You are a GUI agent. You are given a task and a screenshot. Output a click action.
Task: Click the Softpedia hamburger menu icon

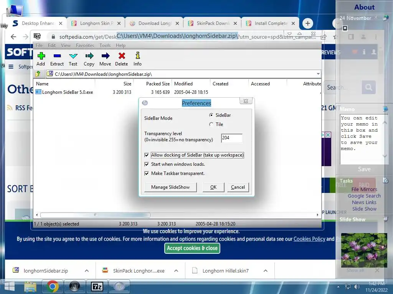click(11, 67)
